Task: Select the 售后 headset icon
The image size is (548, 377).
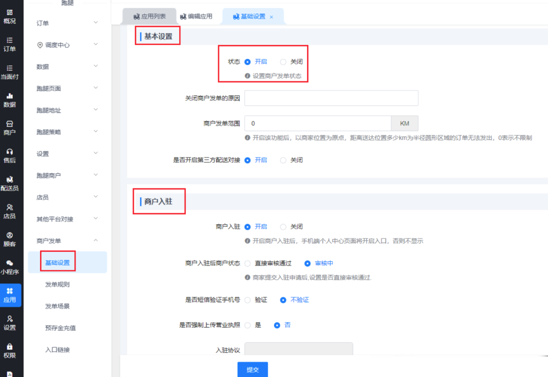Action: pyautogui.click(x=10, y=155)
